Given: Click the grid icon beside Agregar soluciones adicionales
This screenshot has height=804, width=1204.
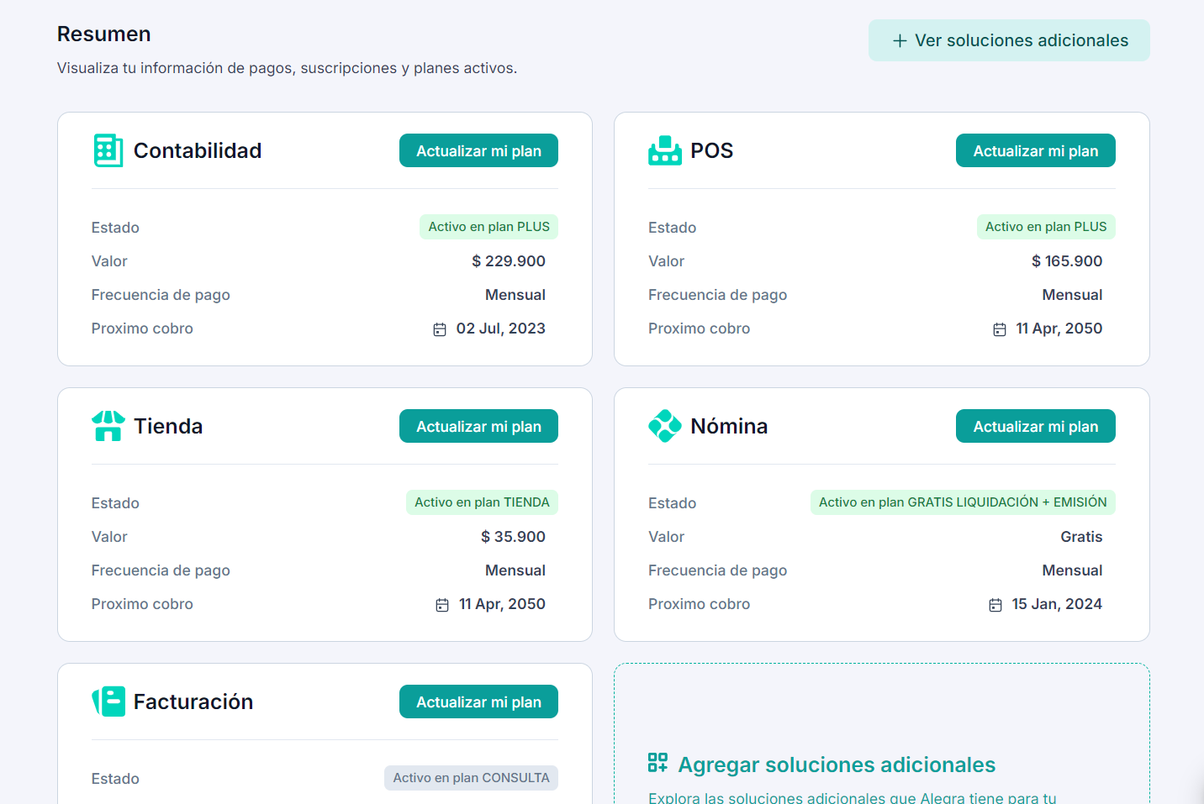Looking at the screenshot, I should 657,764.
